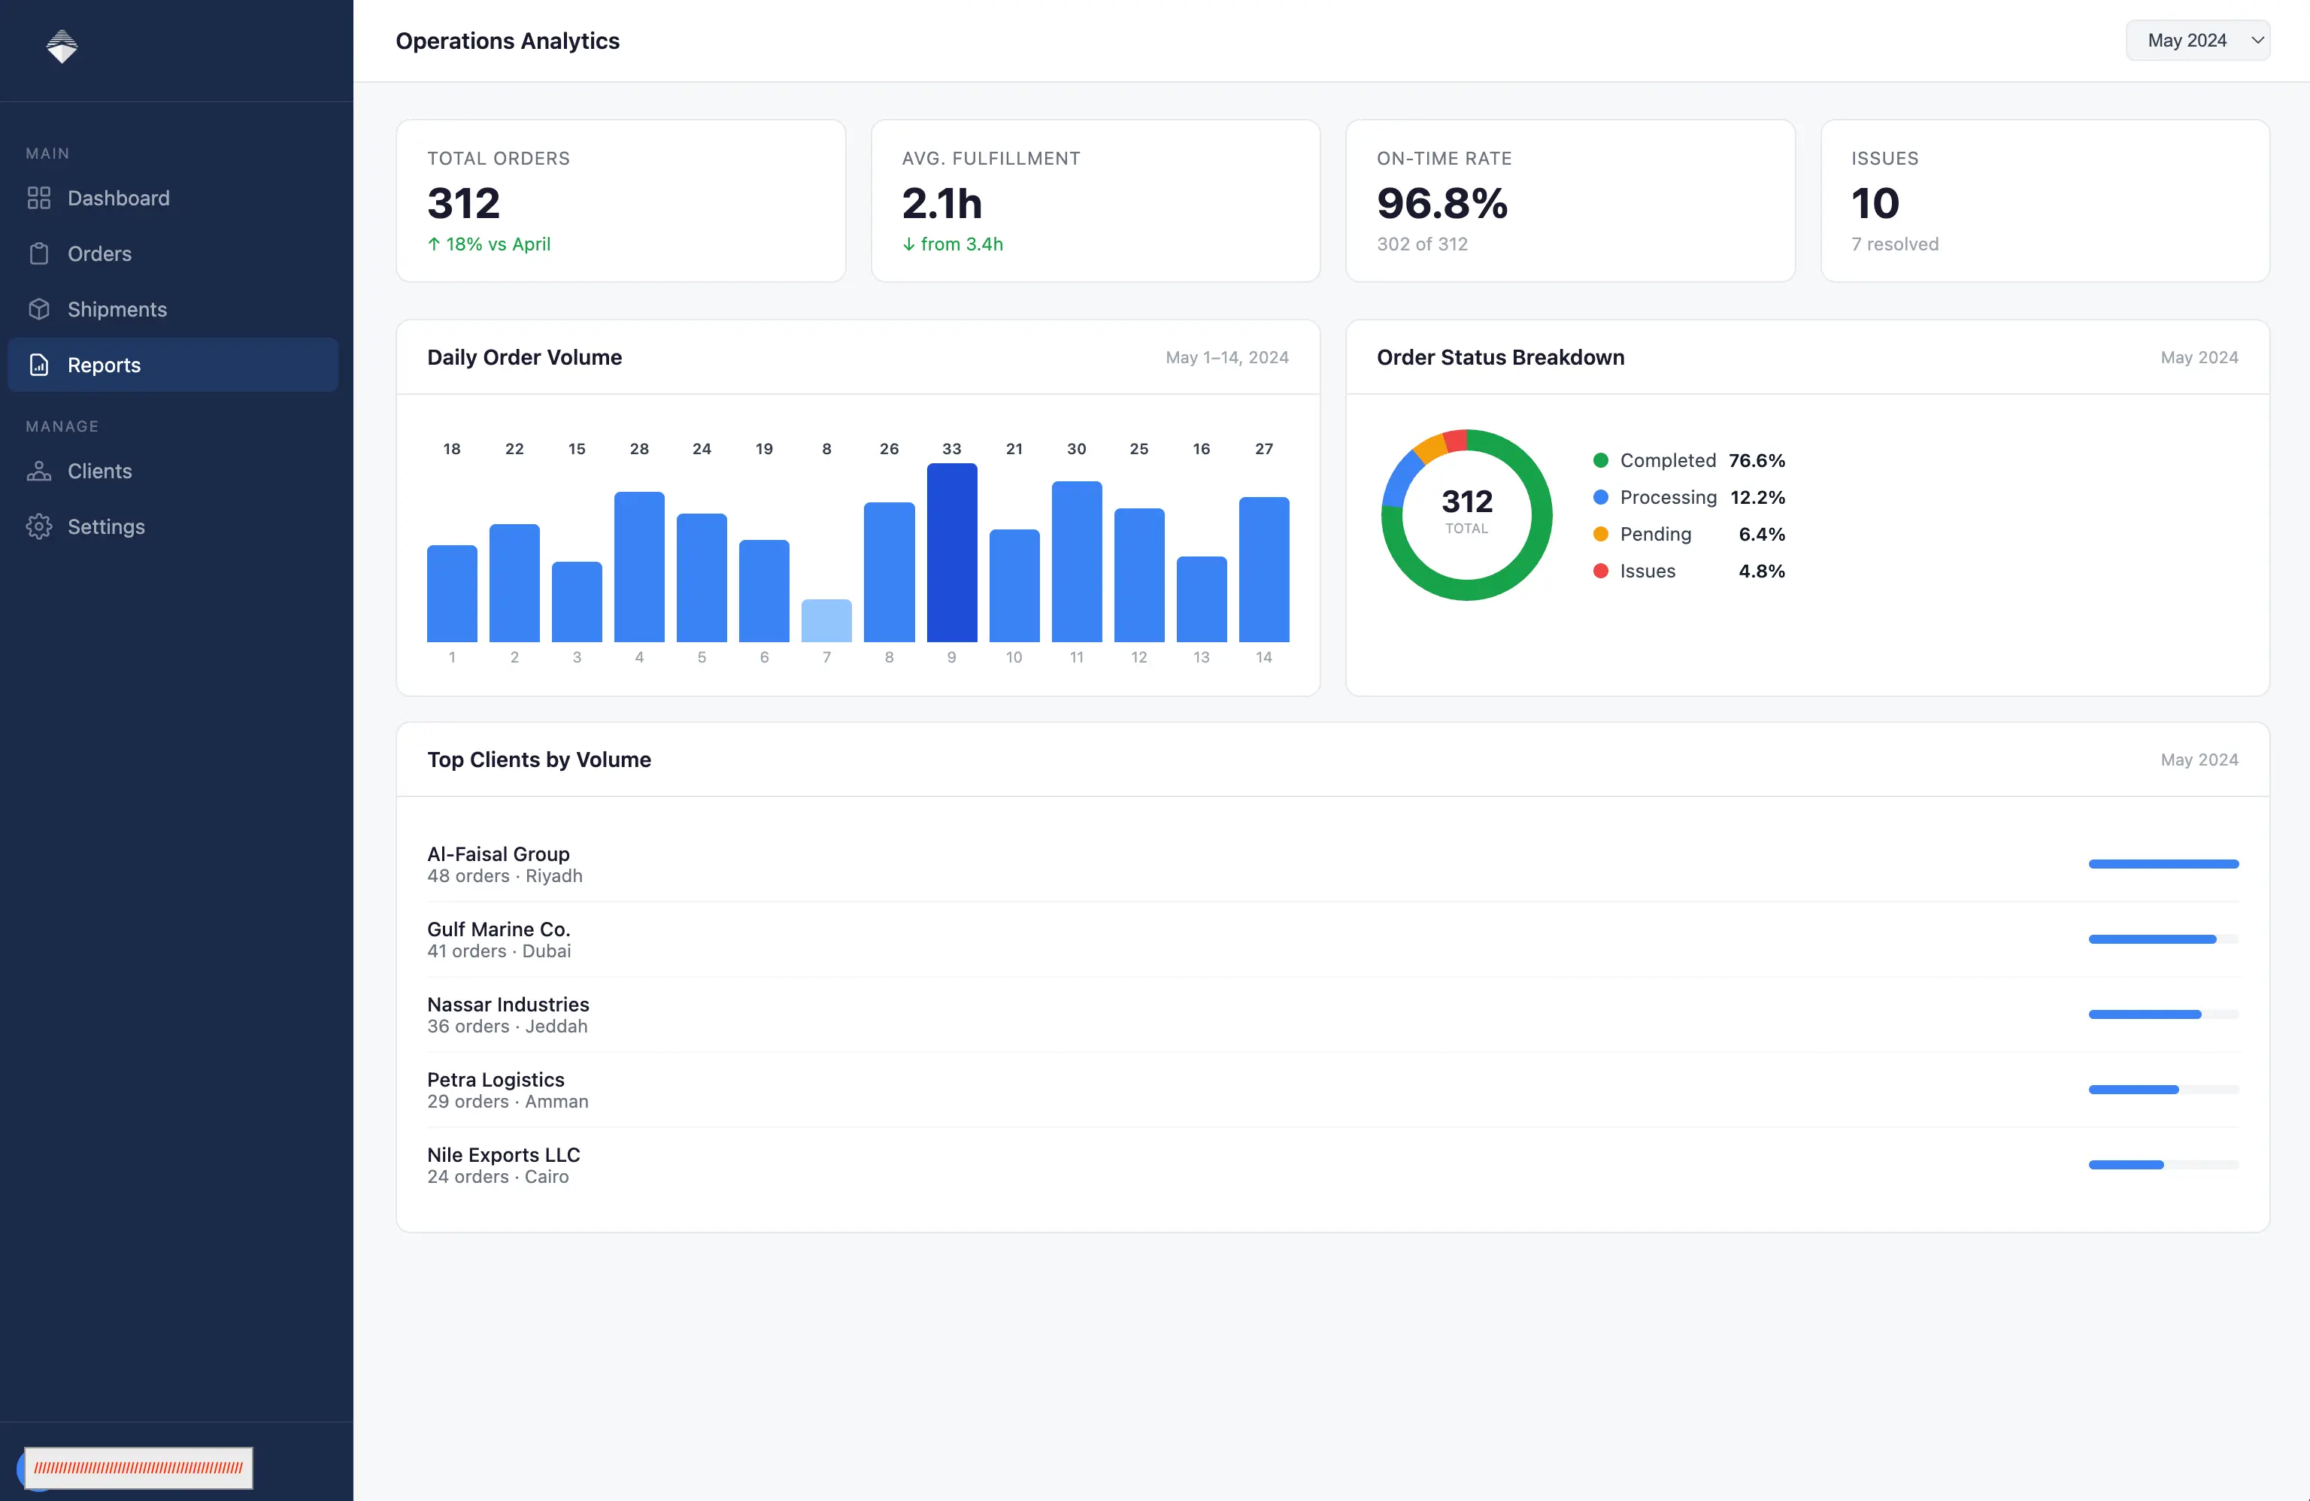Screen dimensions: 2310x1501
Task: Click the dropdown chevron beside May 2024
Action: [x=2257, y=41]
